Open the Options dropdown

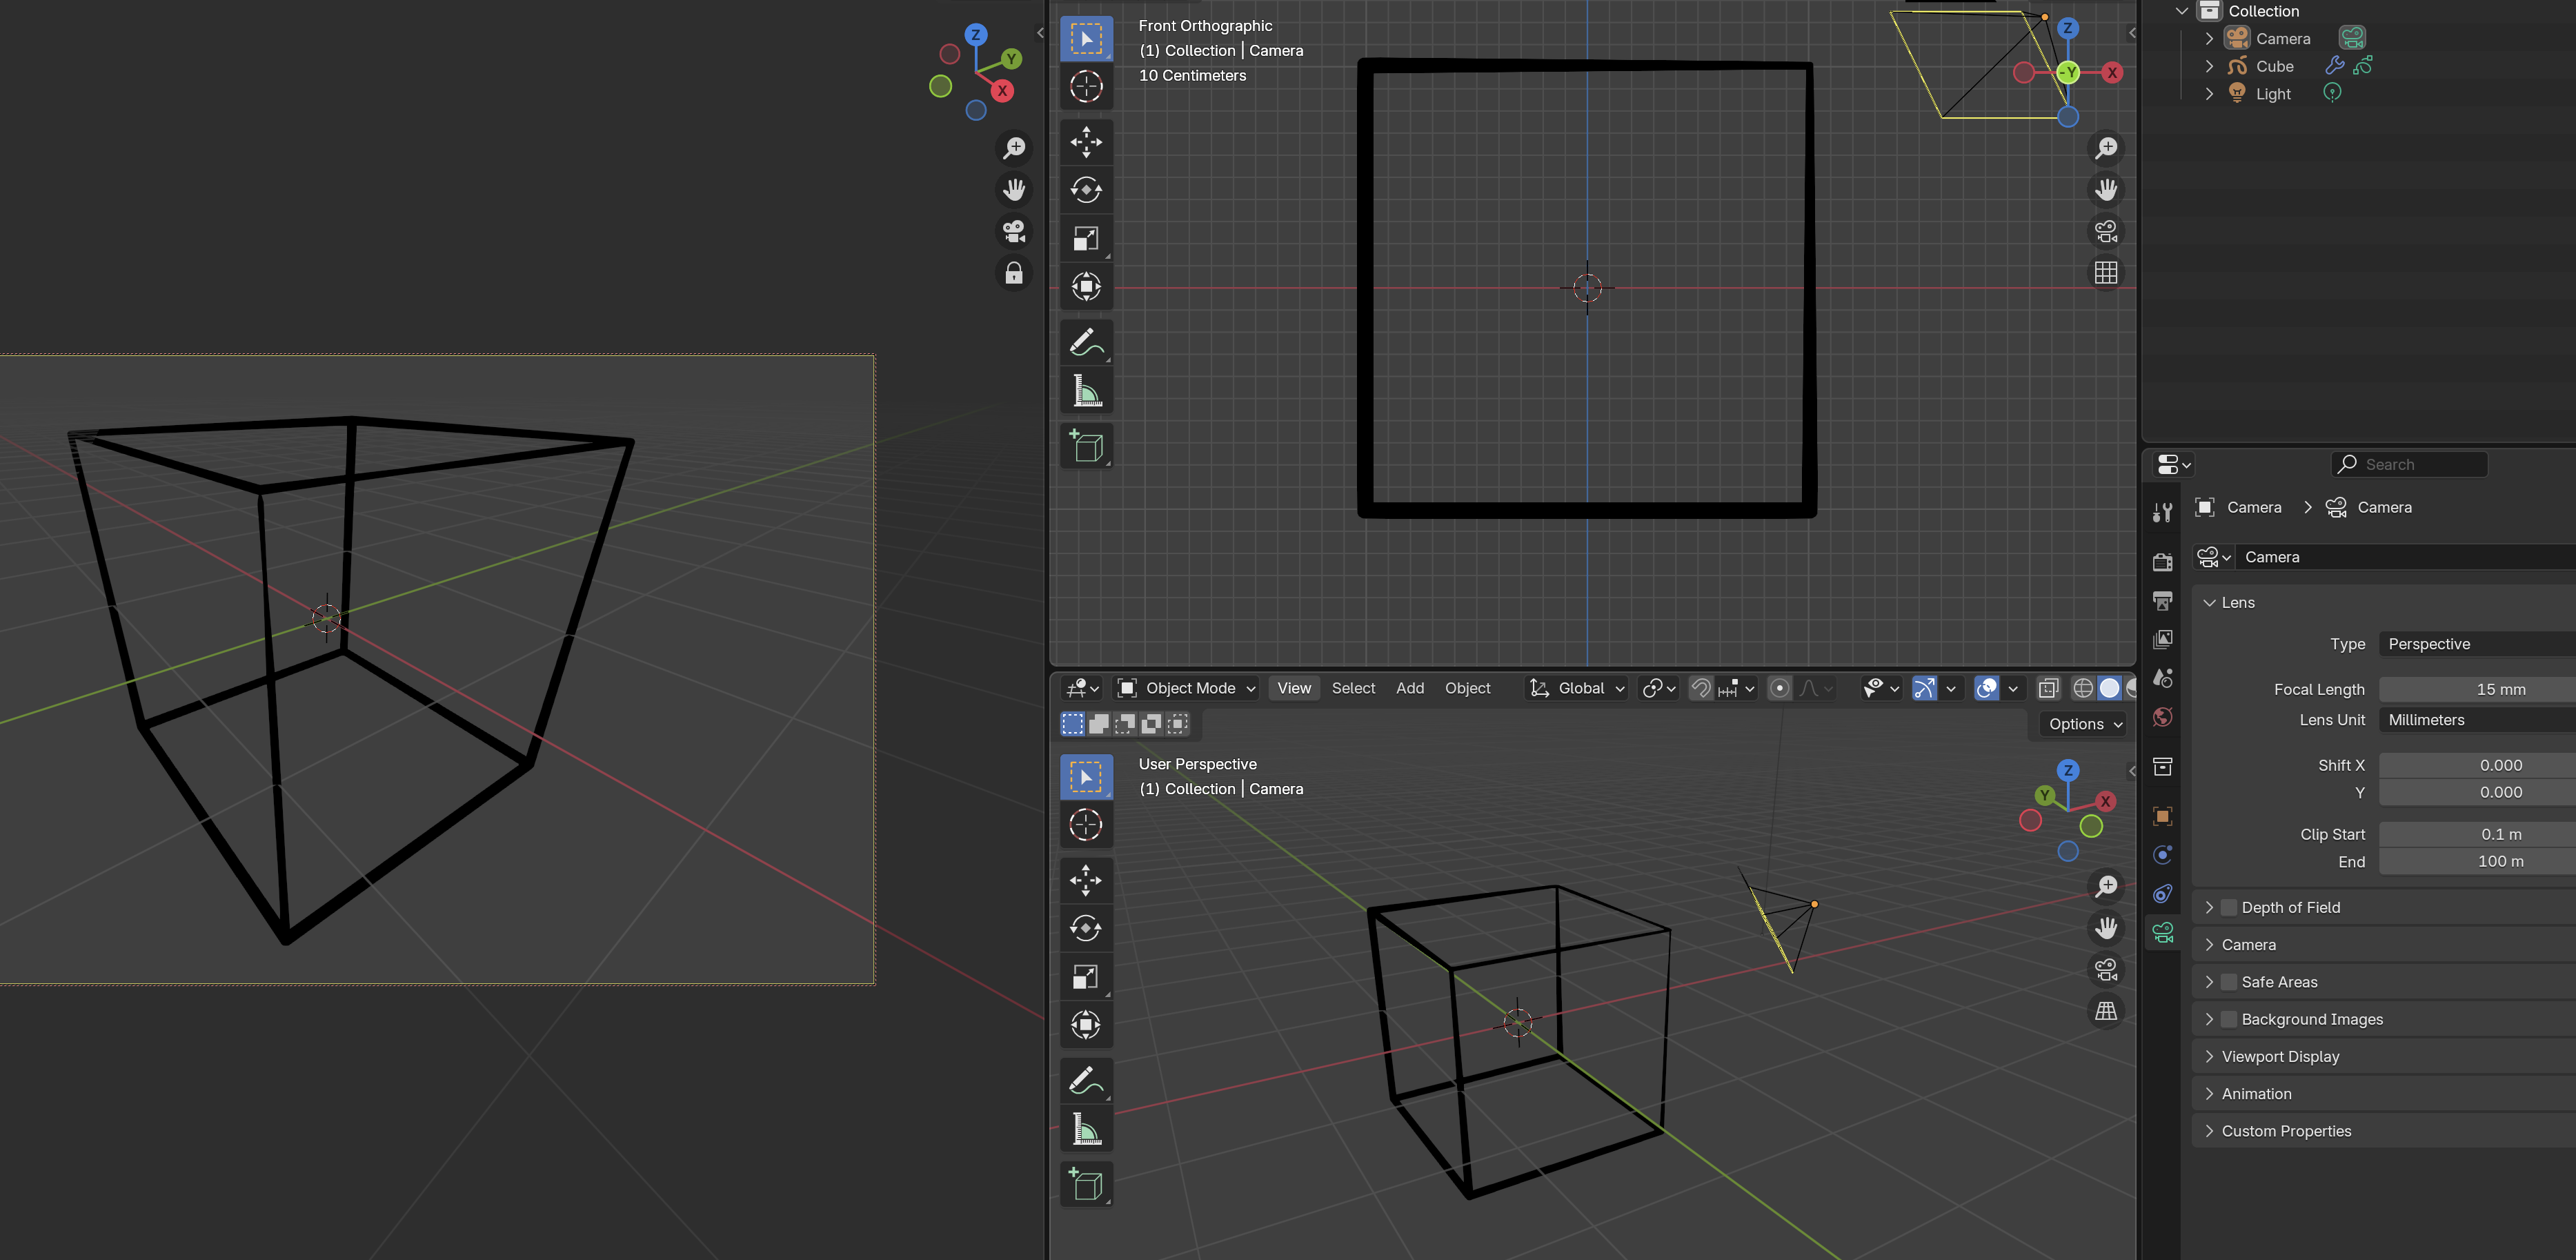(x=2084, y=725)
